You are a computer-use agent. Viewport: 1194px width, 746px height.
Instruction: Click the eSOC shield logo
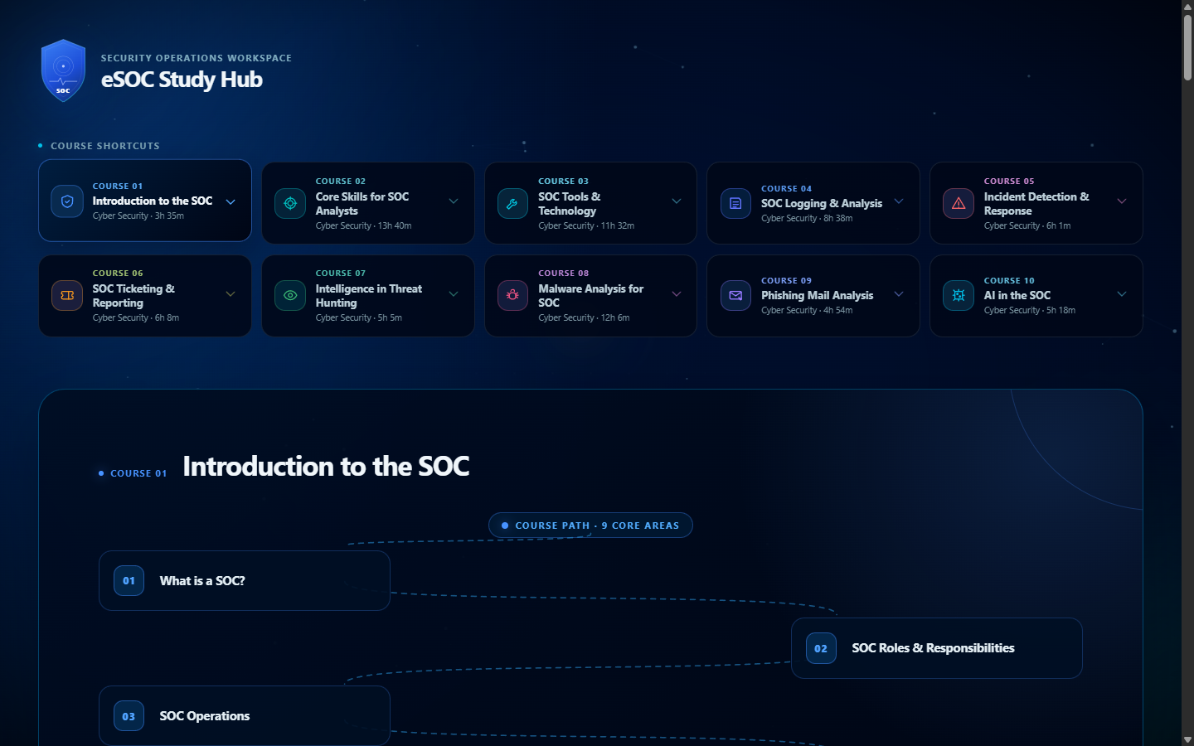pyautogui.click(x=63, y=70)
